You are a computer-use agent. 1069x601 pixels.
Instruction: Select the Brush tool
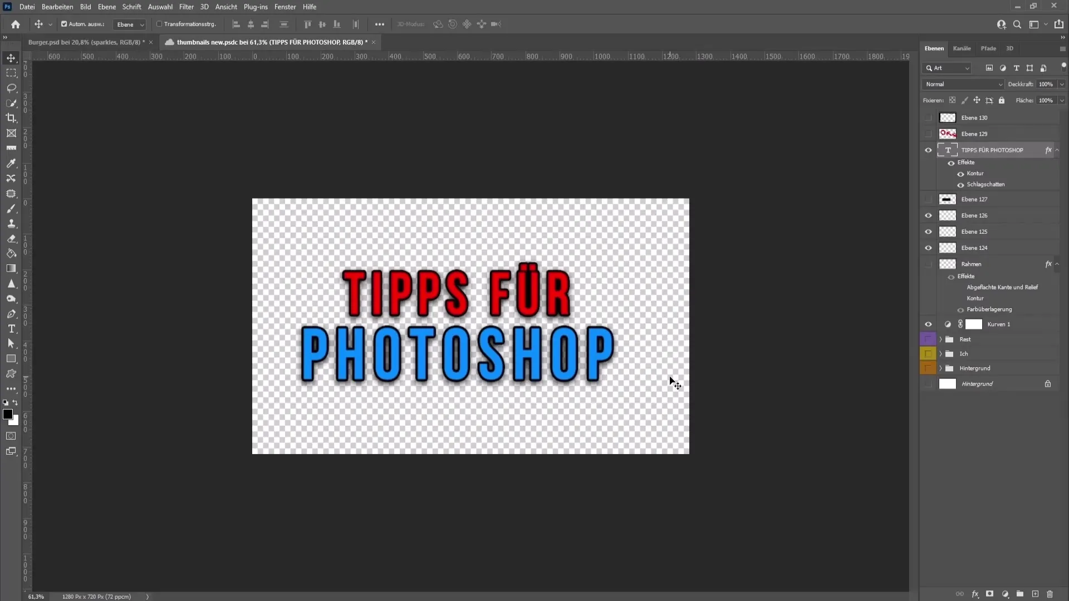pyautogui.click(x=12, y=209)
